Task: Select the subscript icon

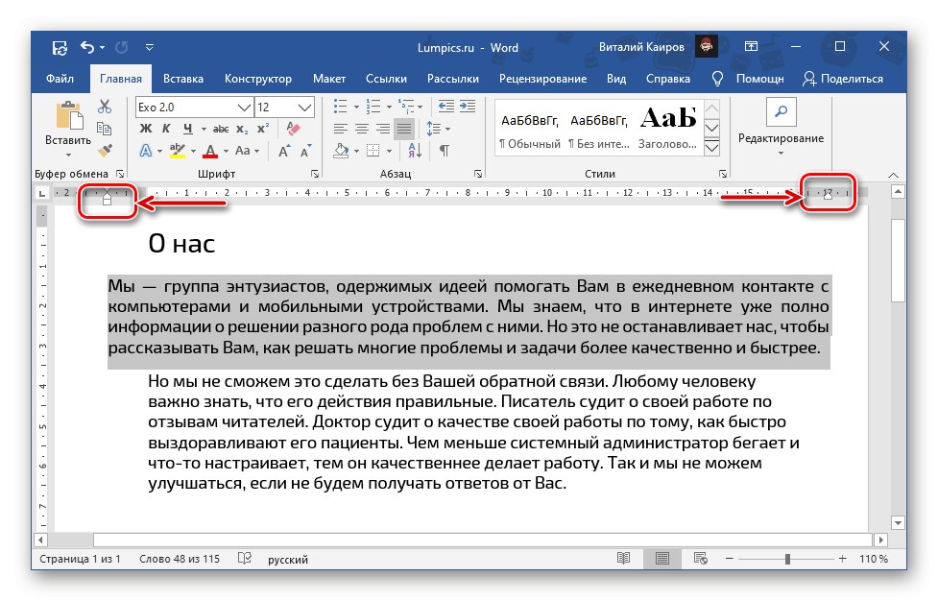Action: (x=240, y=129)
